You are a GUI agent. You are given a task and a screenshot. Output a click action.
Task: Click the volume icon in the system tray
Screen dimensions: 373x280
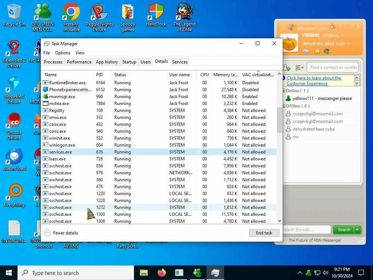[x=326, y=273]
